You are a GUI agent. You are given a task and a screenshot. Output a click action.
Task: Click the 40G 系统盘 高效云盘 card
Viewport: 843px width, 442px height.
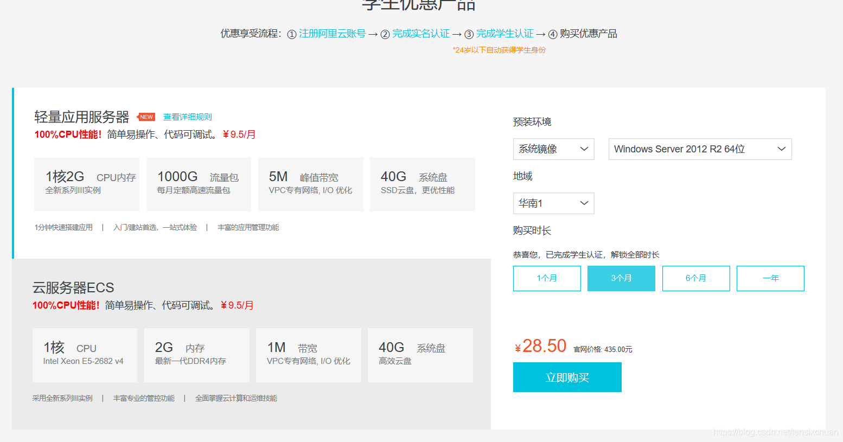tap(420, 355)
